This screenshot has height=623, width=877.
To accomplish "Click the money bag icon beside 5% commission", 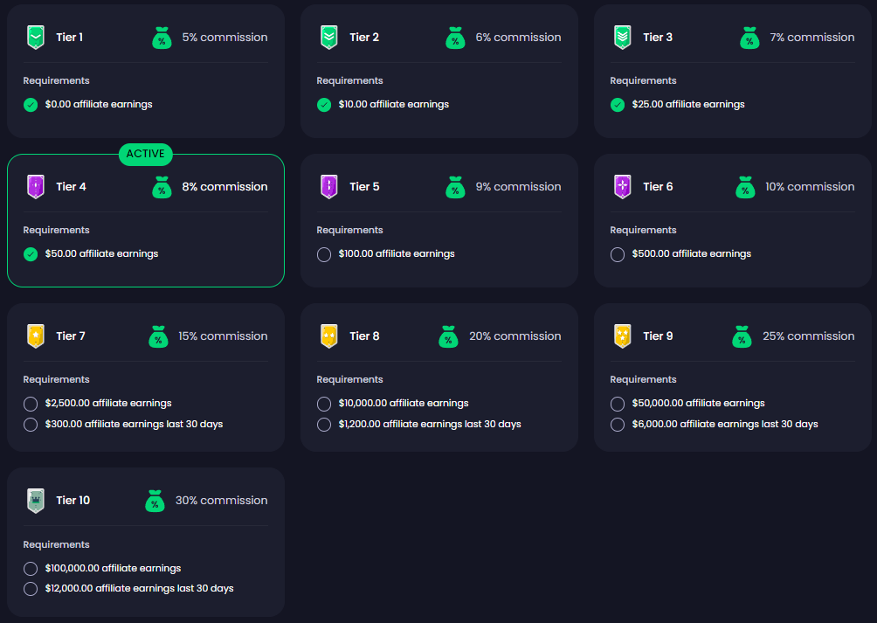I will tap(162, 38).
